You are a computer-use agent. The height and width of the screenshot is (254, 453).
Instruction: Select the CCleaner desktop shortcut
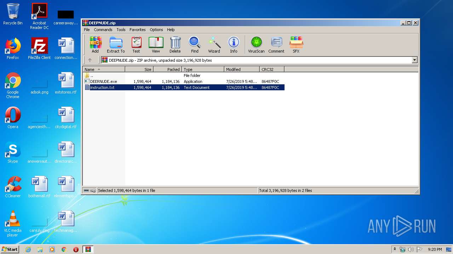(13, 187)
